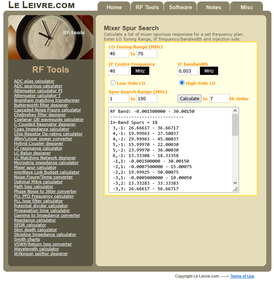Go to the Notes tab
This screenshot has width=274, height=282.
pyautogui.click(x=213, y=7)
